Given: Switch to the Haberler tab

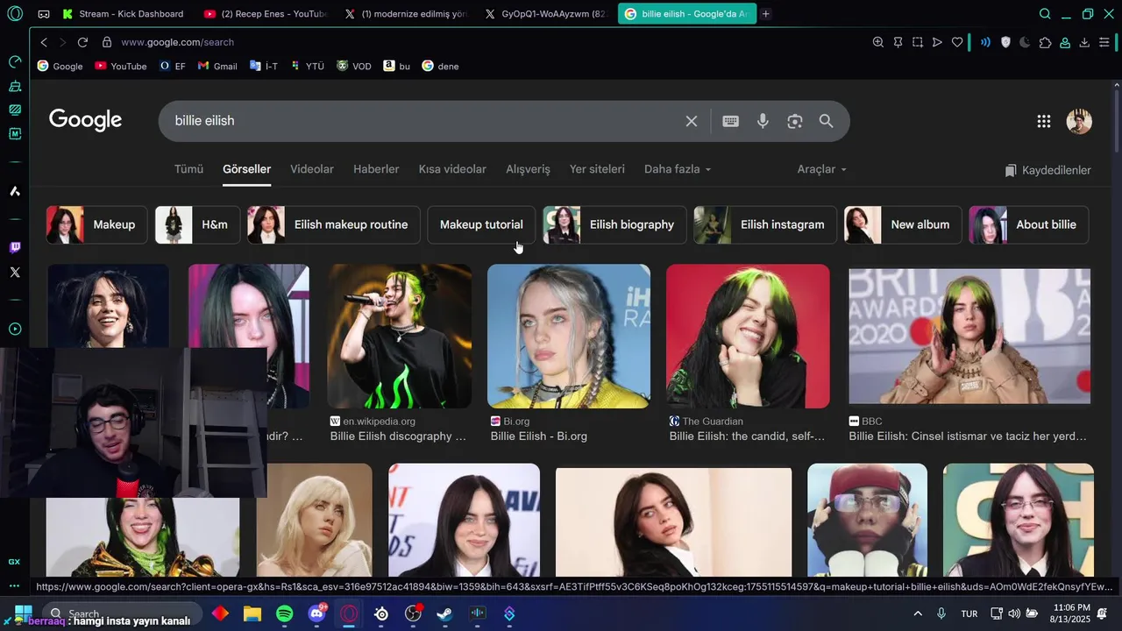Looking at the screenshot, I should coord(376,169).
